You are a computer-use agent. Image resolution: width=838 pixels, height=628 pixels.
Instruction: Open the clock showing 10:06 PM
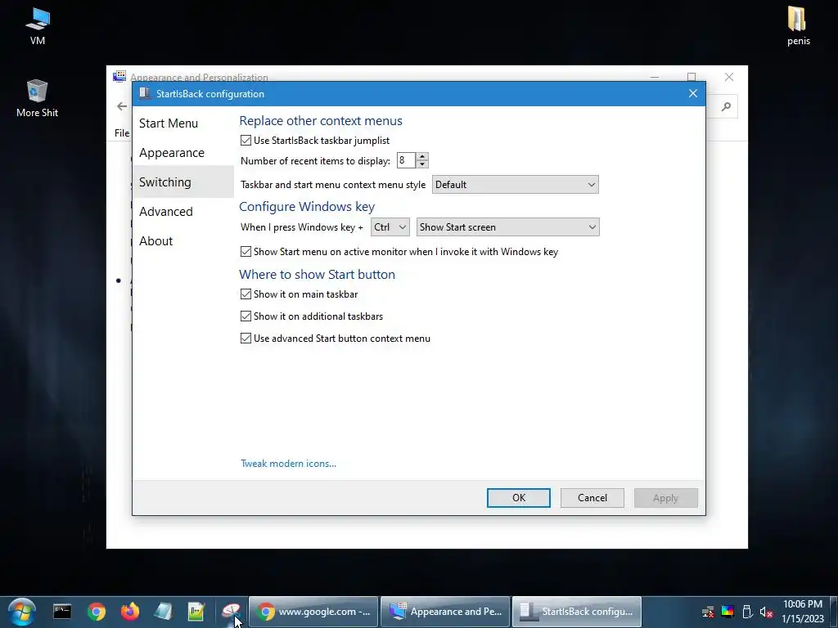click(x=802, y=612)
